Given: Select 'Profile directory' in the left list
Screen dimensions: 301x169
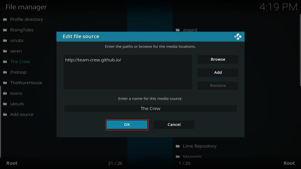Looking at the screenshot, I should [x=26, y=19].
